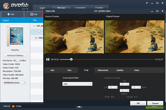Click the Right distance spinner arrows

(139, 87)
